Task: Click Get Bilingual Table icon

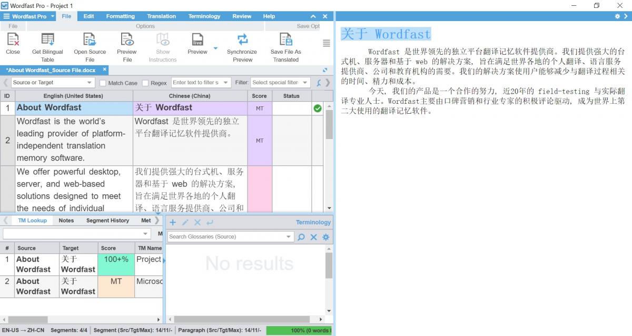Action: (x=47, y=39)
